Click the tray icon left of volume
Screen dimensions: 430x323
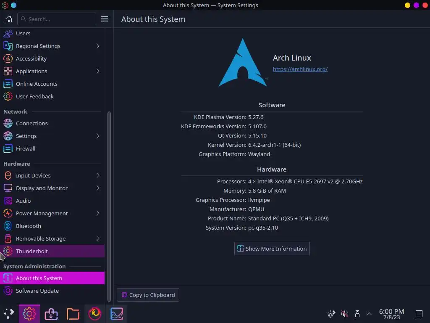pyautogui.click(x=332, y=314)
